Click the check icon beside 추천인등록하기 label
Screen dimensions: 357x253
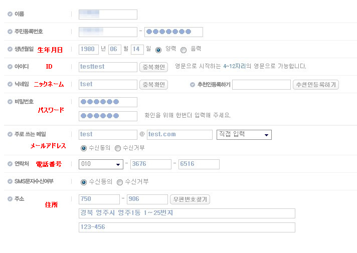(x=193, y=85)
